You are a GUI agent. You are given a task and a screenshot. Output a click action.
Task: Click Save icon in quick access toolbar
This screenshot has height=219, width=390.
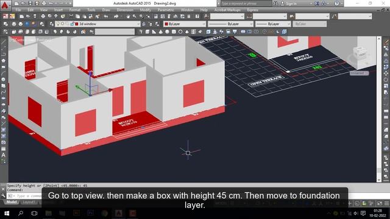[30, 4]
